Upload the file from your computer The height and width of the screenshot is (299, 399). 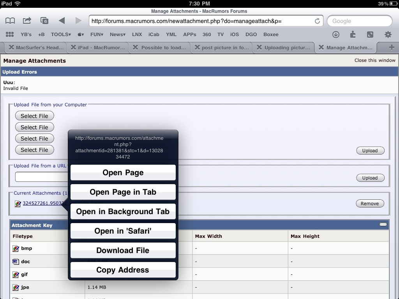tap(370, 151)
